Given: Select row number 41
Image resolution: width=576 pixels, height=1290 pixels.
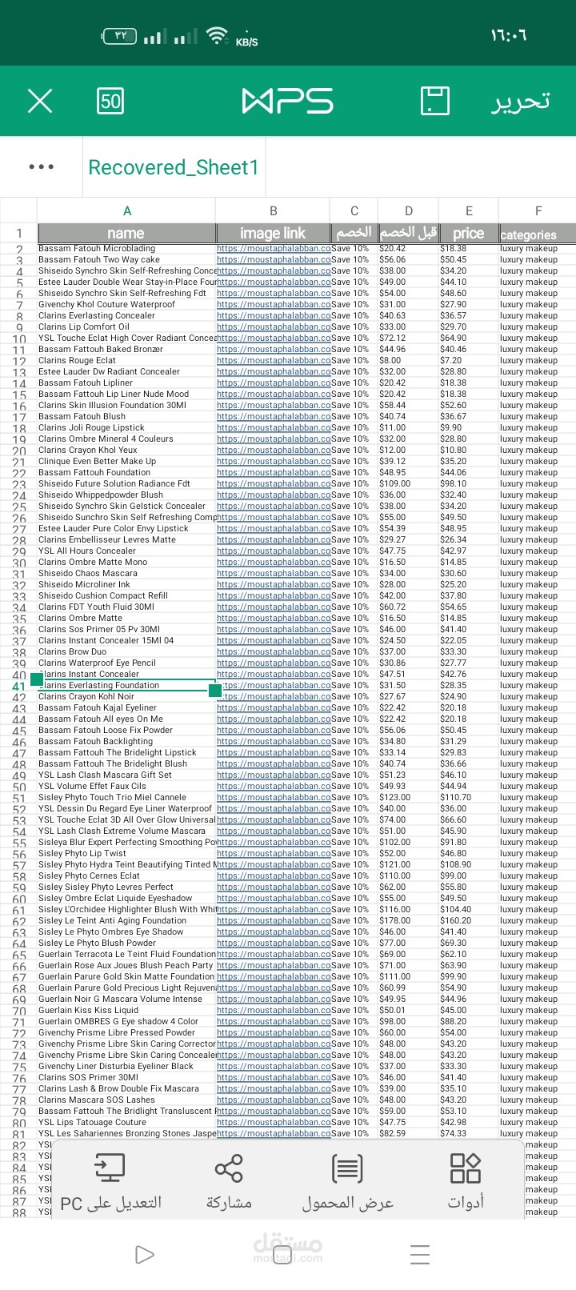Looking at the screenshot, I should click(x=19, y=687).
